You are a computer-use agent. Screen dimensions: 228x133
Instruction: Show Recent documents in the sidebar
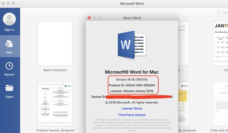click(x=10, y=69)
